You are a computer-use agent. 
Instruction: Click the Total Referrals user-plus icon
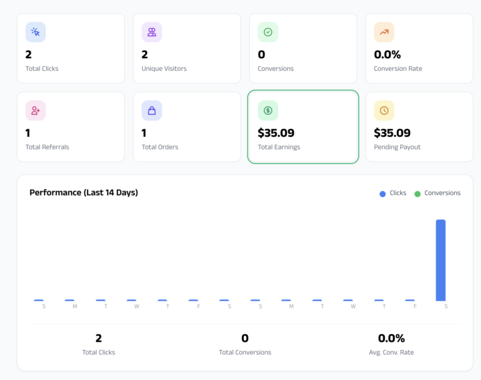click(35, 110)
